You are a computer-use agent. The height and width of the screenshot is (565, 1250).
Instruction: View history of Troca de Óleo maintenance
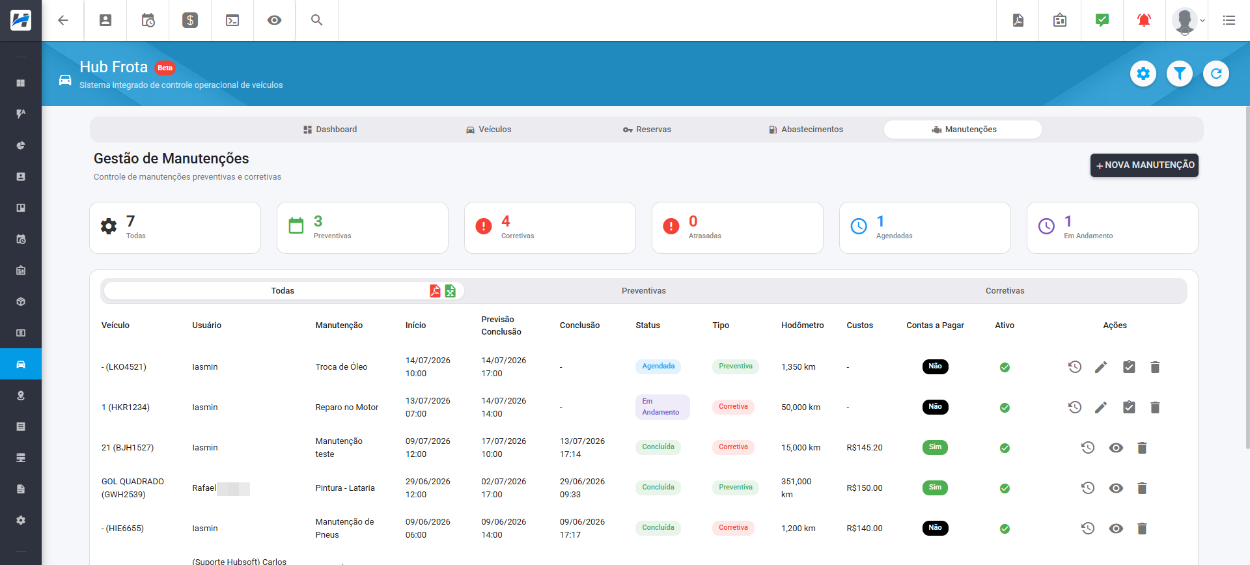(x=1075, y=367)
